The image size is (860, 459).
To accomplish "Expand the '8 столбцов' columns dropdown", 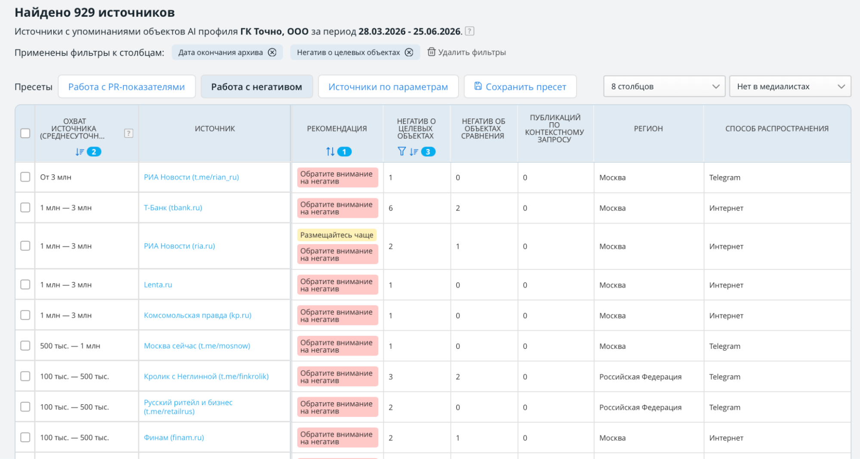I will click(x=664, y=87).
